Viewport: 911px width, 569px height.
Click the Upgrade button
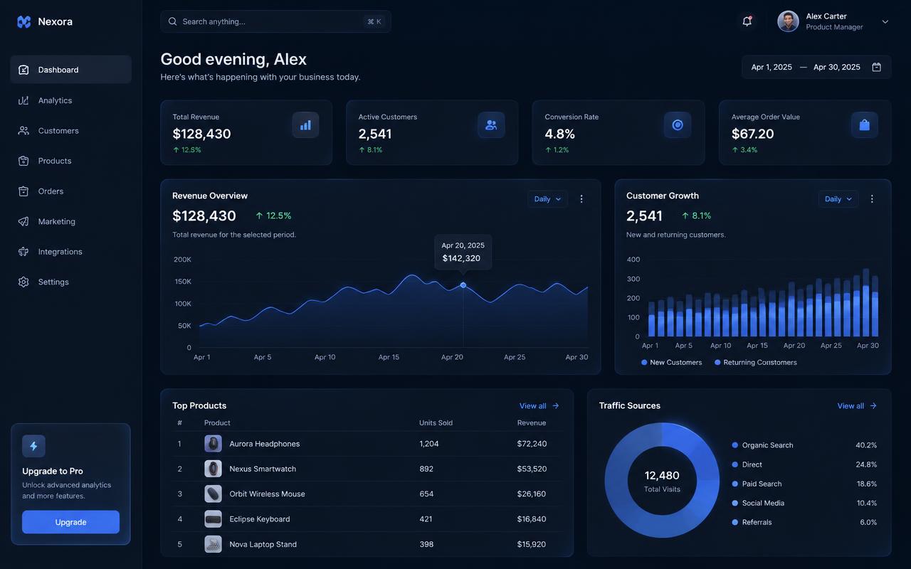click(x=70, y=522)
